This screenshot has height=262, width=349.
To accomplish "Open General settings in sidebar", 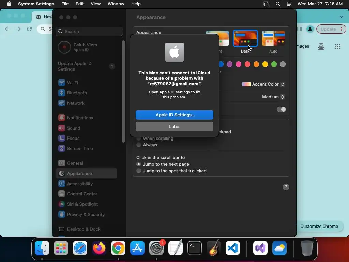I will pos(87,163).
